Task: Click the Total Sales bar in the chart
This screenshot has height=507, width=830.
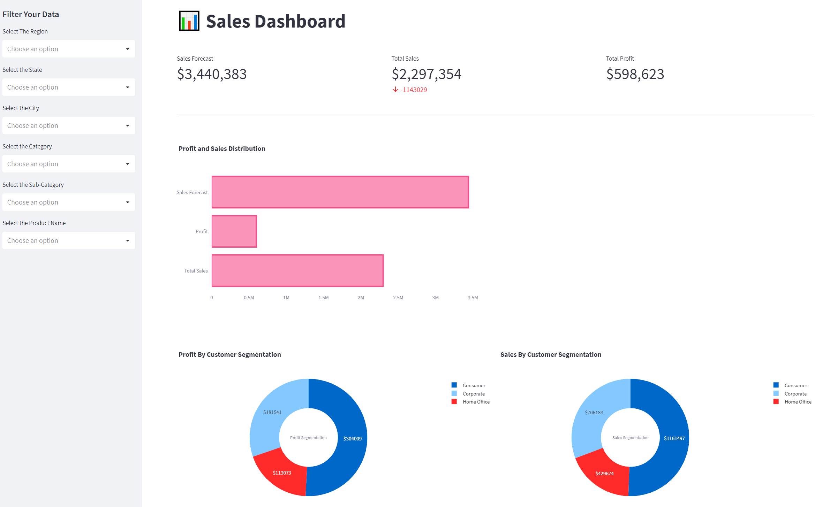Action: [x=297, y=271]
